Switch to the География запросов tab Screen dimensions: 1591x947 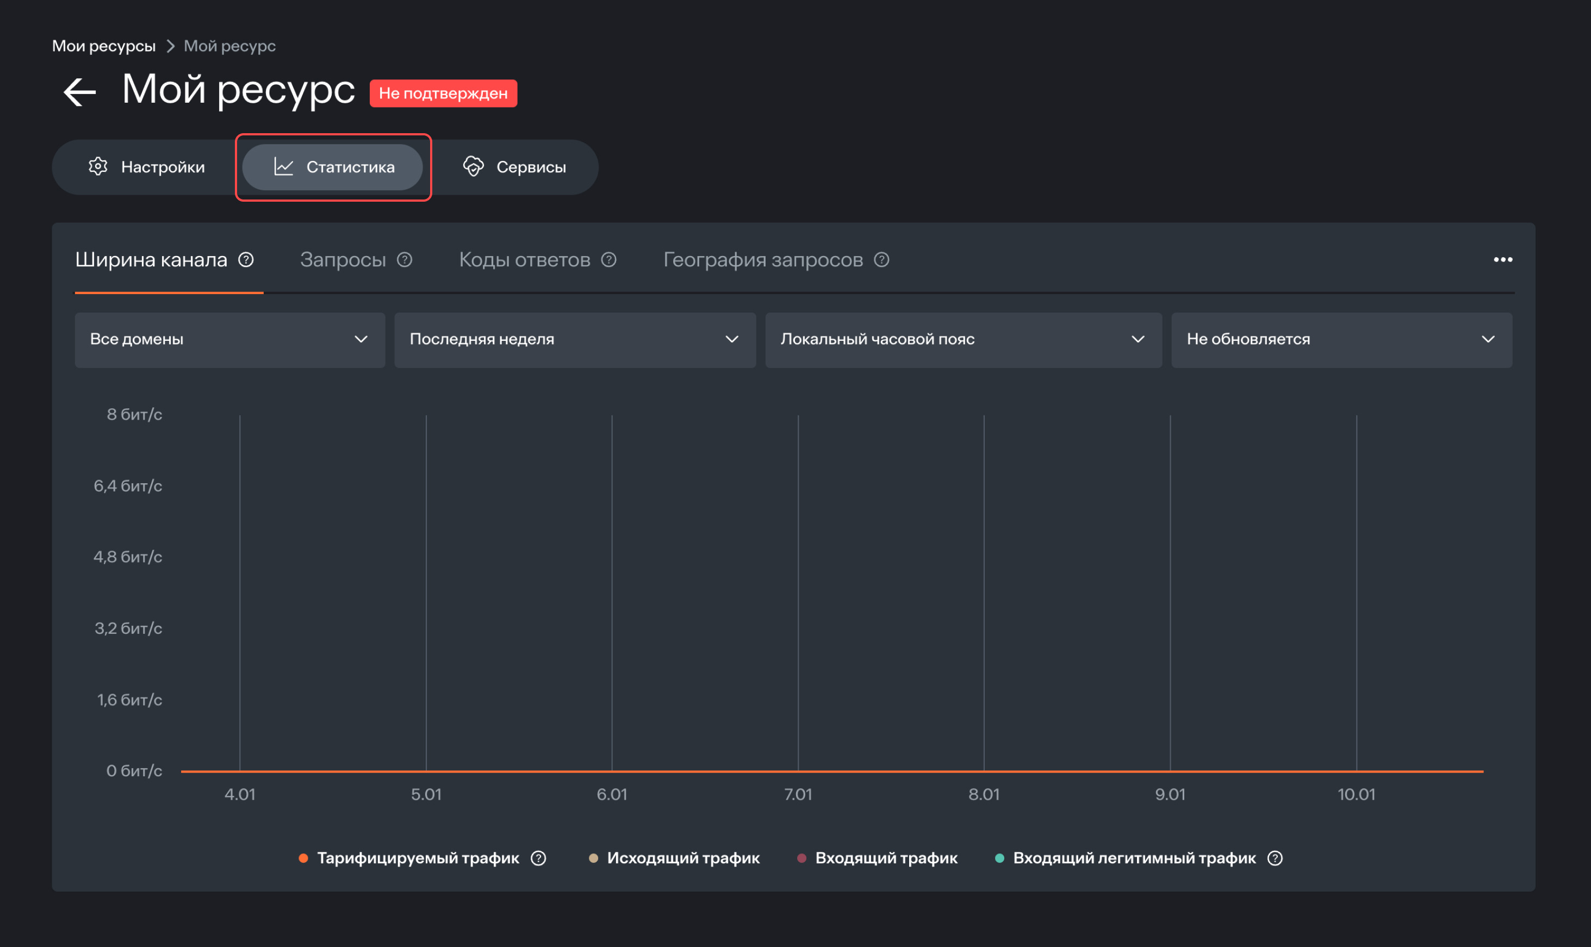[763, 260]
